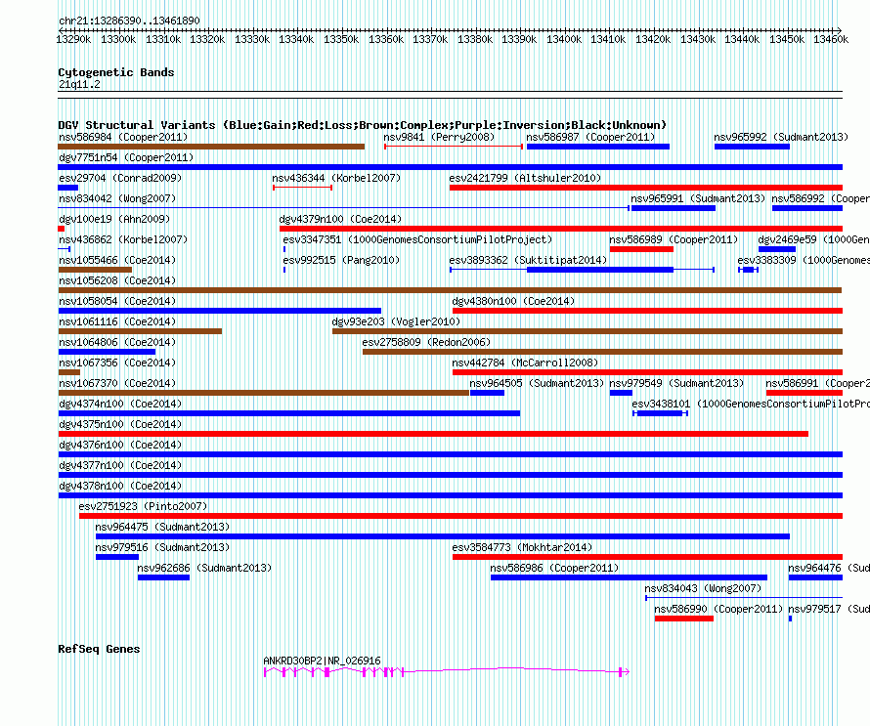
Task: Select nsv964475 (Sudmant2013) variant
Action: tap(442, 536)
